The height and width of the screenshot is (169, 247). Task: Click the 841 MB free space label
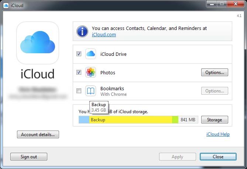188,119
